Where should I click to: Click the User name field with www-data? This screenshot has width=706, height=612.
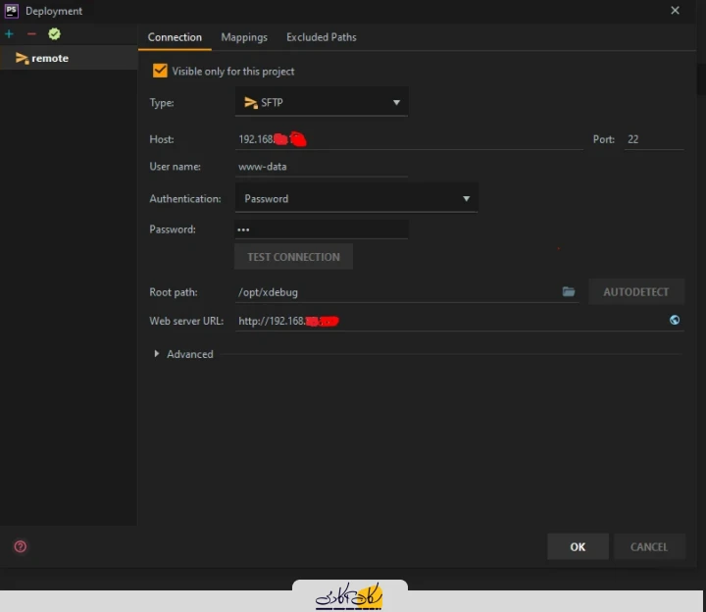[321, 167]
